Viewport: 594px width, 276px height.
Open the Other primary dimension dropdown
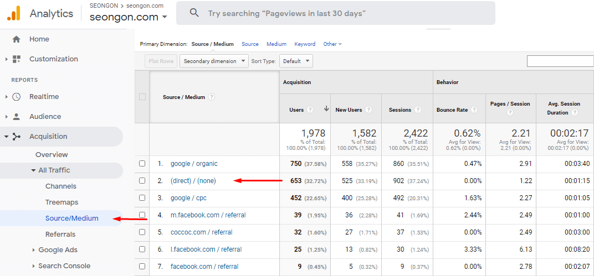point(332,44)
